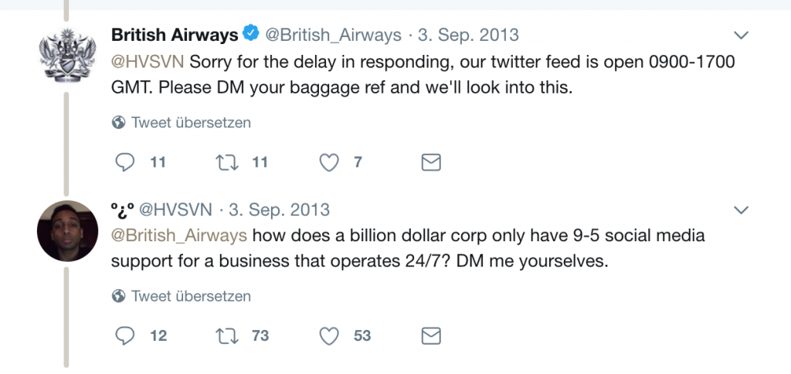This screenshot has width=791, height=374.
Task: Reply to the @HVSVN tweet
Action: pos(125,336)
